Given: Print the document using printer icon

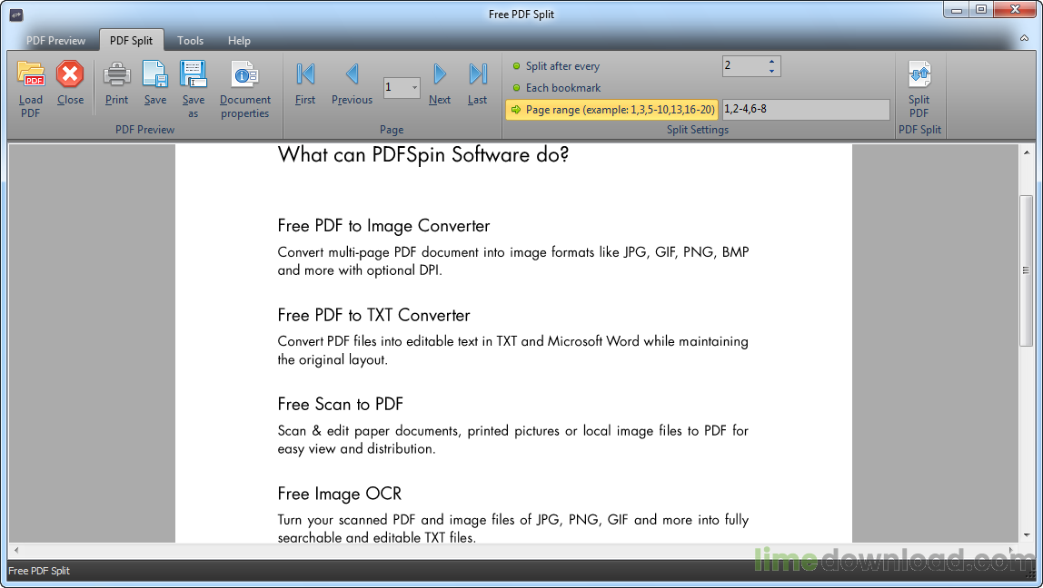Looking at the screenshot, I should click(116, 75).
